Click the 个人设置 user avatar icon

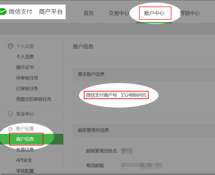[x=10, y=46]
